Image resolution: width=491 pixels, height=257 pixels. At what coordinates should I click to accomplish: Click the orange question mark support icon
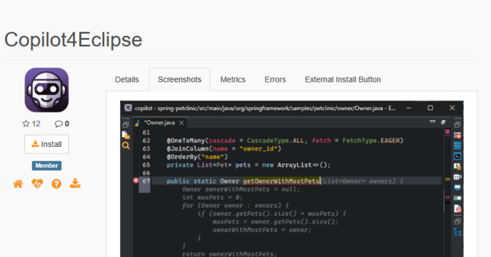coord(56,184)
